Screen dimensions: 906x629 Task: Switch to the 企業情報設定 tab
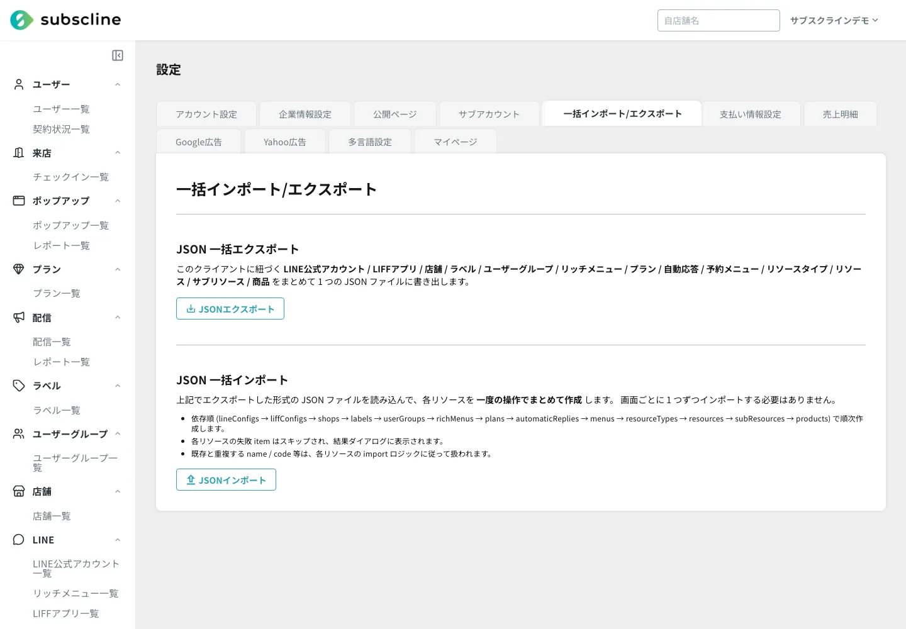[x=305, y=114]
